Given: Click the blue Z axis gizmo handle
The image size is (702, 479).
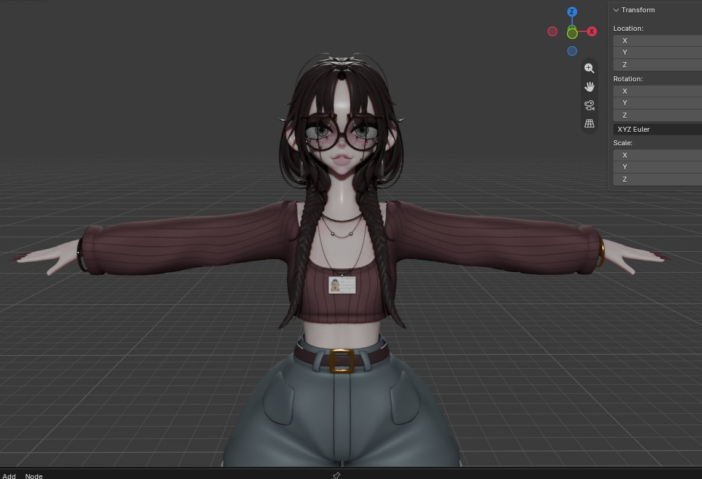Looking at the screenshot, I should [x=572, y=12].
